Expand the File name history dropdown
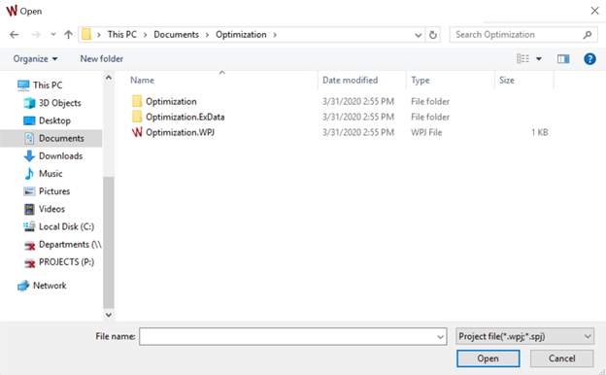 [440, 337]
